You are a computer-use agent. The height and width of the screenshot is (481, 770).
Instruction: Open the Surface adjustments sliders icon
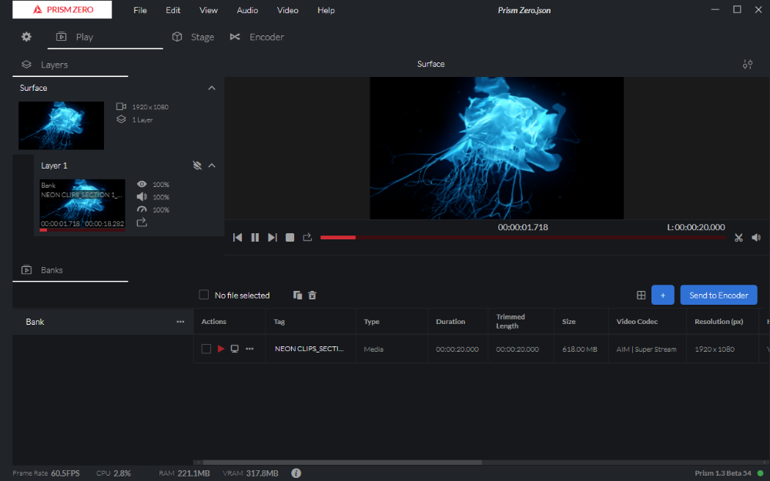[x=747, y=65]
